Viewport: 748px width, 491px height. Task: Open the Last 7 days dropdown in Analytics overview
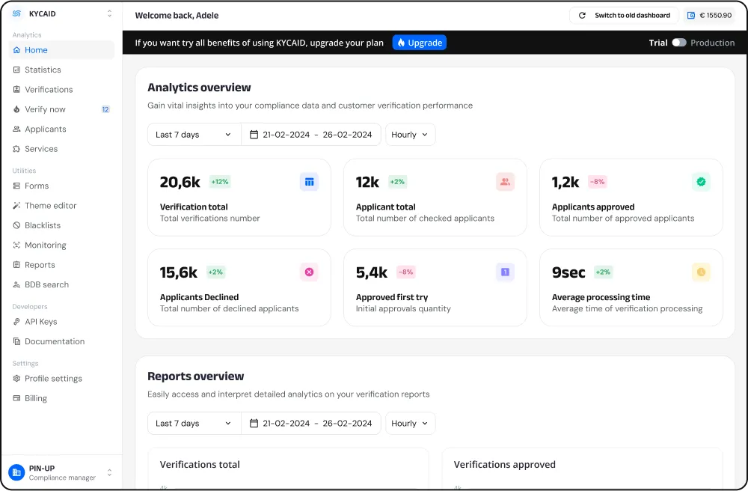click(x=194, y=134)
